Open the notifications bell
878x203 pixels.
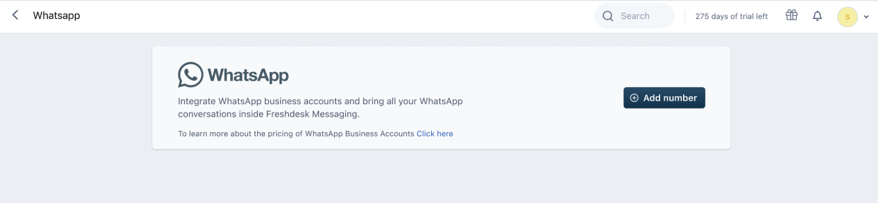point(817,16)
